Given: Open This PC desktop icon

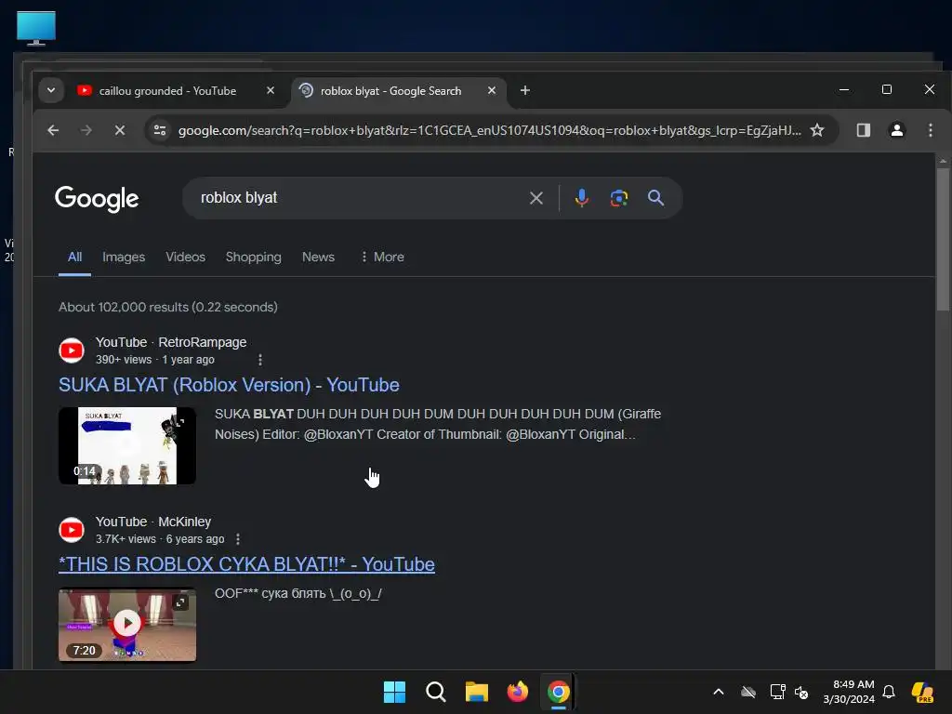Looking at the screenshot, I should coord(36,28).
